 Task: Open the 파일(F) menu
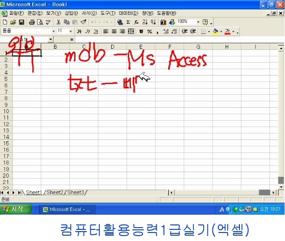point(17,13)
